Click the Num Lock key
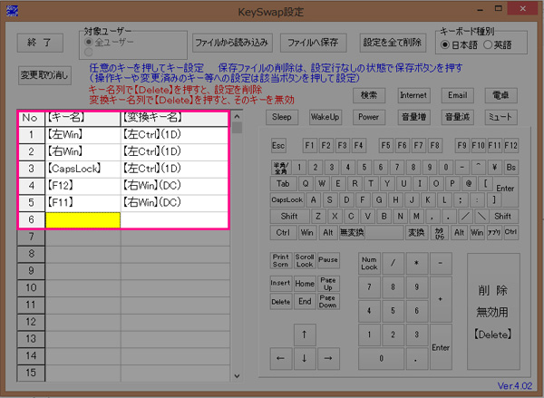 coord(369,263)
